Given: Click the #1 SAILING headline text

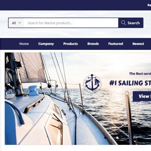Looking at the screenshot, I should [130, 83].
